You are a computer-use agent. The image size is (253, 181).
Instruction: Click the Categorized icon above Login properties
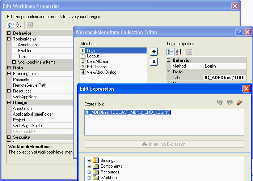170,52
